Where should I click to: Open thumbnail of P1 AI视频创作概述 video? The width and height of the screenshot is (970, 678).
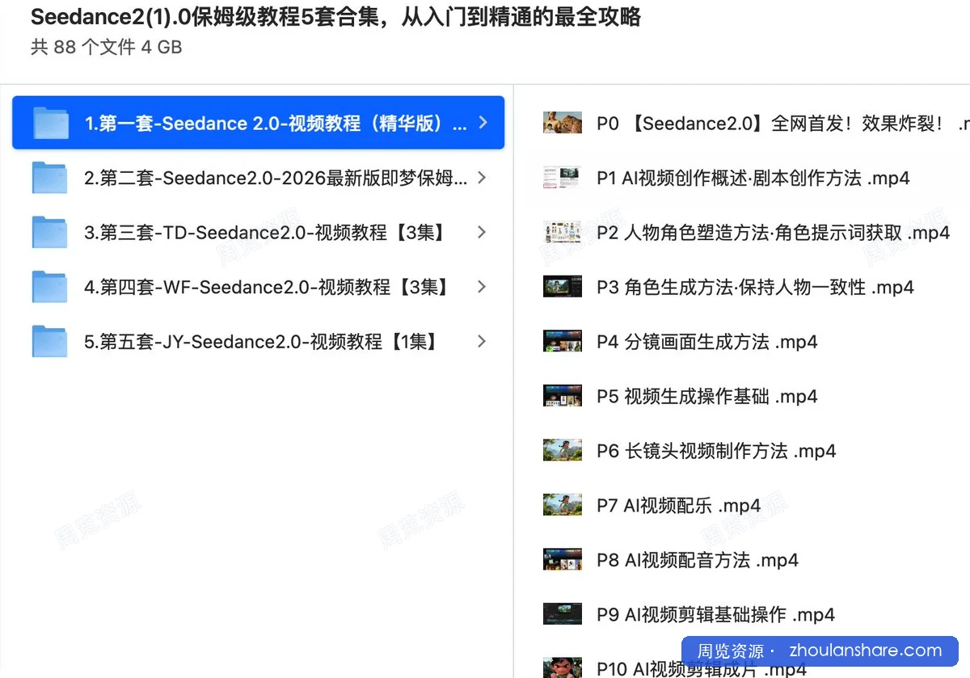point(563,178)
